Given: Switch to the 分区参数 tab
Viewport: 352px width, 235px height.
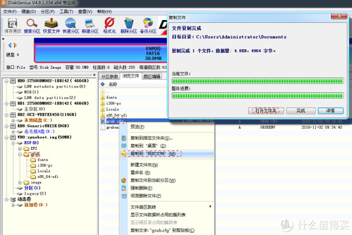Looking at the screenshot, I should pos(109,76).
